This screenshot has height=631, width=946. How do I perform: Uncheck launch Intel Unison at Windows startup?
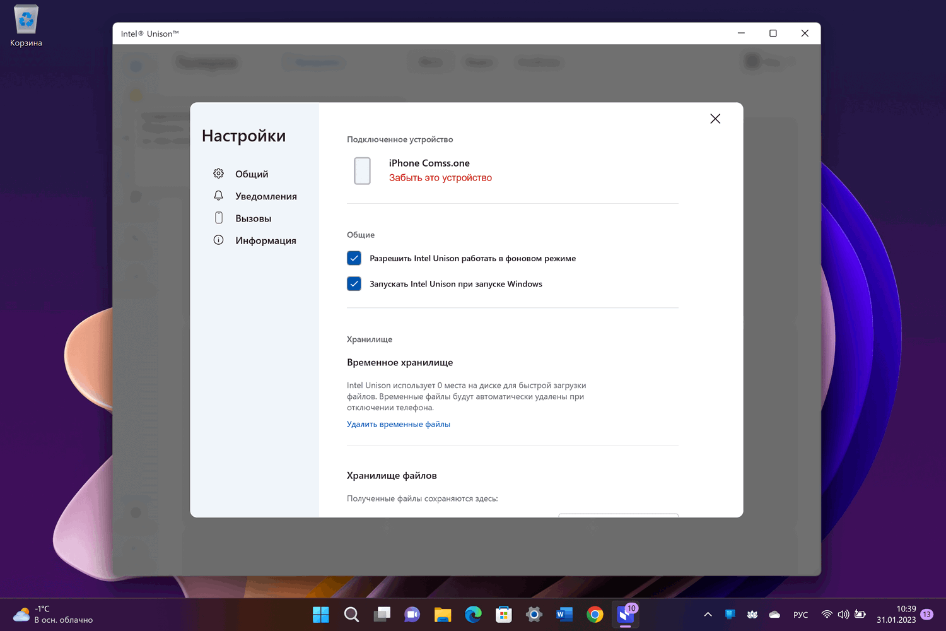(x=354, y=284)
